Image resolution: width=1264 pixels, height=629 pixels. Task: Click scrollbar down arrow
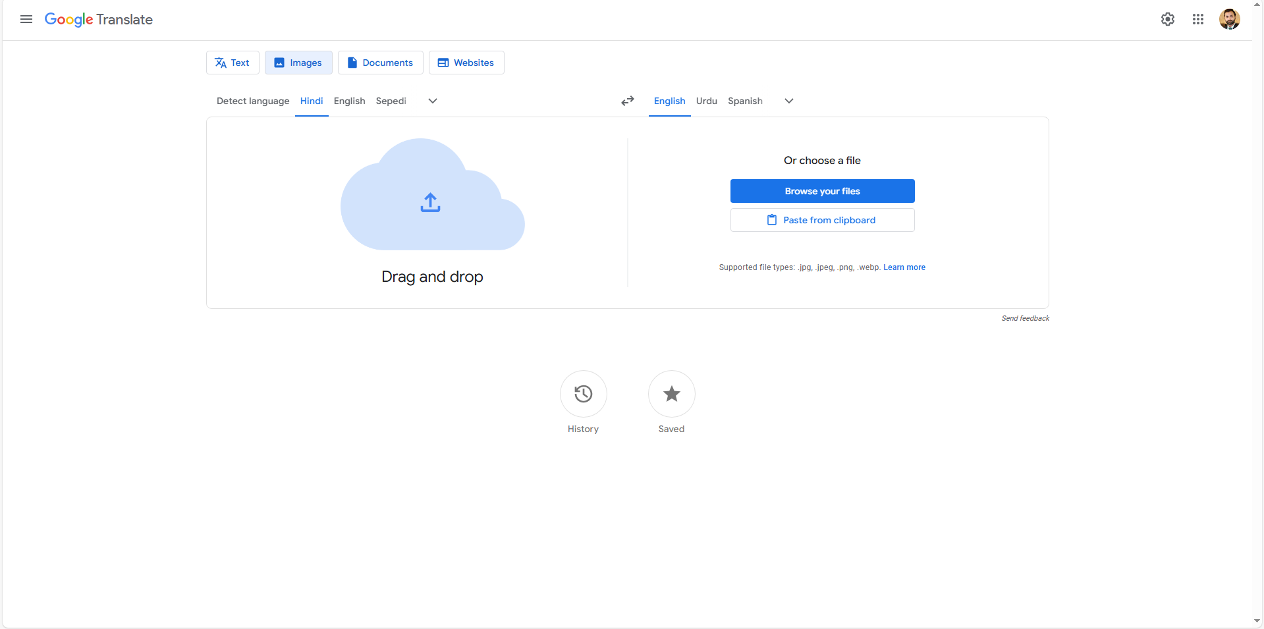tap(1257, 620)
